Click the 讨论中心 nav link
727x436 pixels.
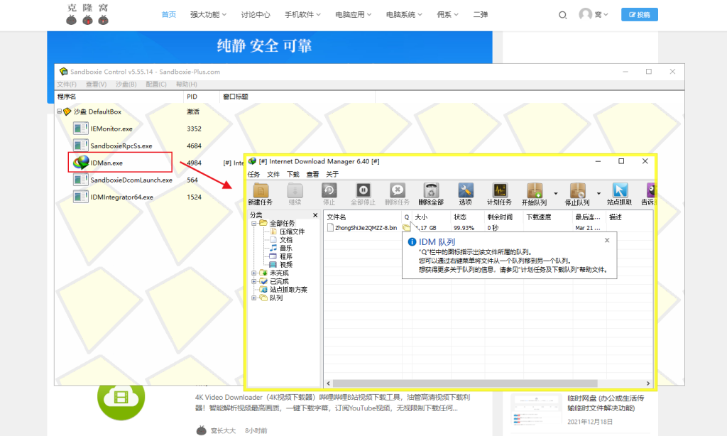[256, 14]
